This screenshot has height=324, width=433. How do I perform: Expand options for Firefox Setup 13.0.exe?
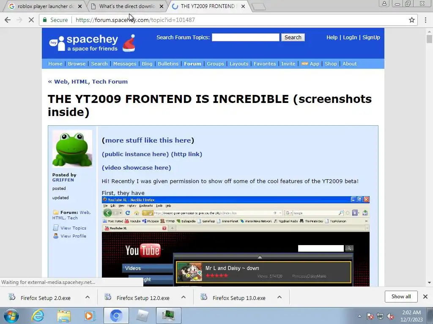(280, 297)
